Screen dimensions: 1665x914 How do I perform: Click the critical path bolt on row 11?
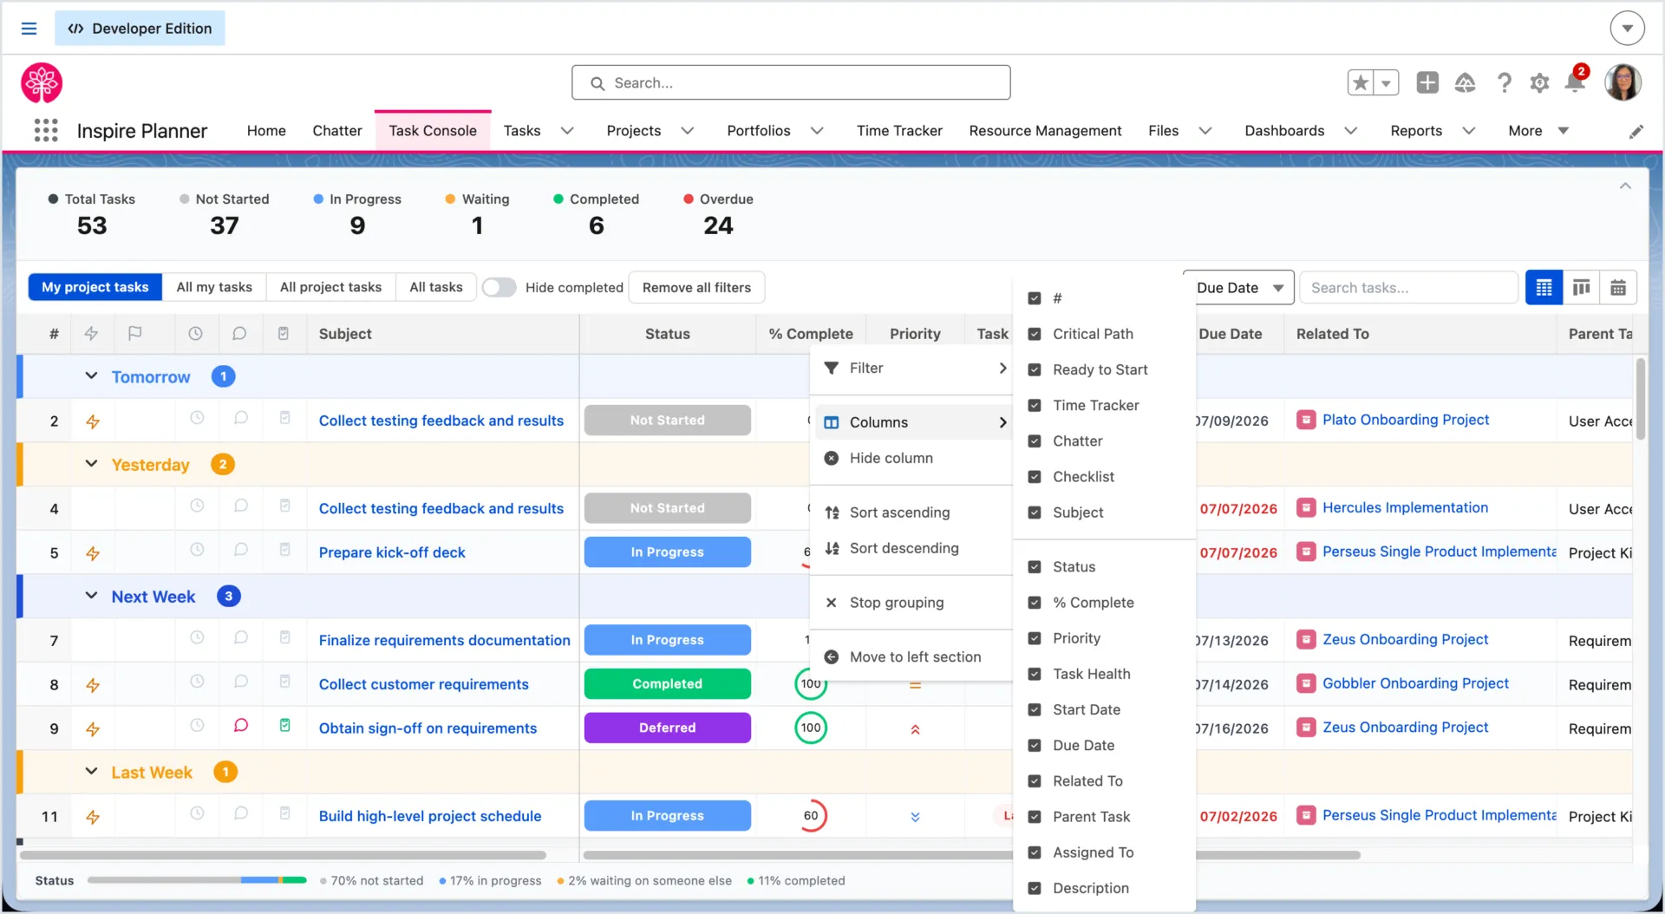(x=93, y=817)
